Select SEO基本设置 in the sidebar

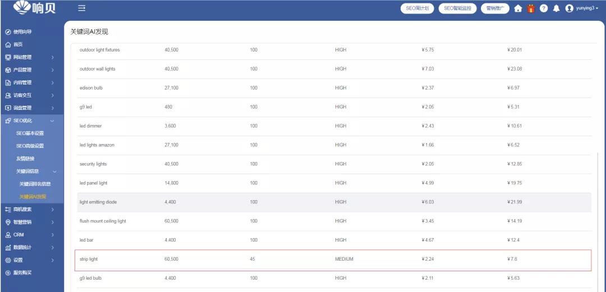click(x=30, y=133)
